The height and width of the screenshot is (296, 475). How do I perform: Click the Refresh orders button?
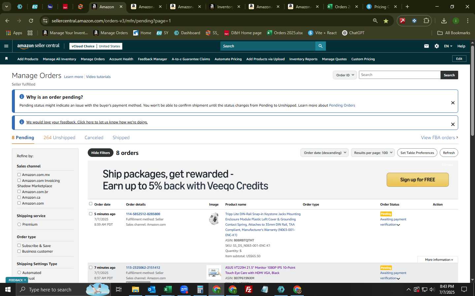[449, 153]
